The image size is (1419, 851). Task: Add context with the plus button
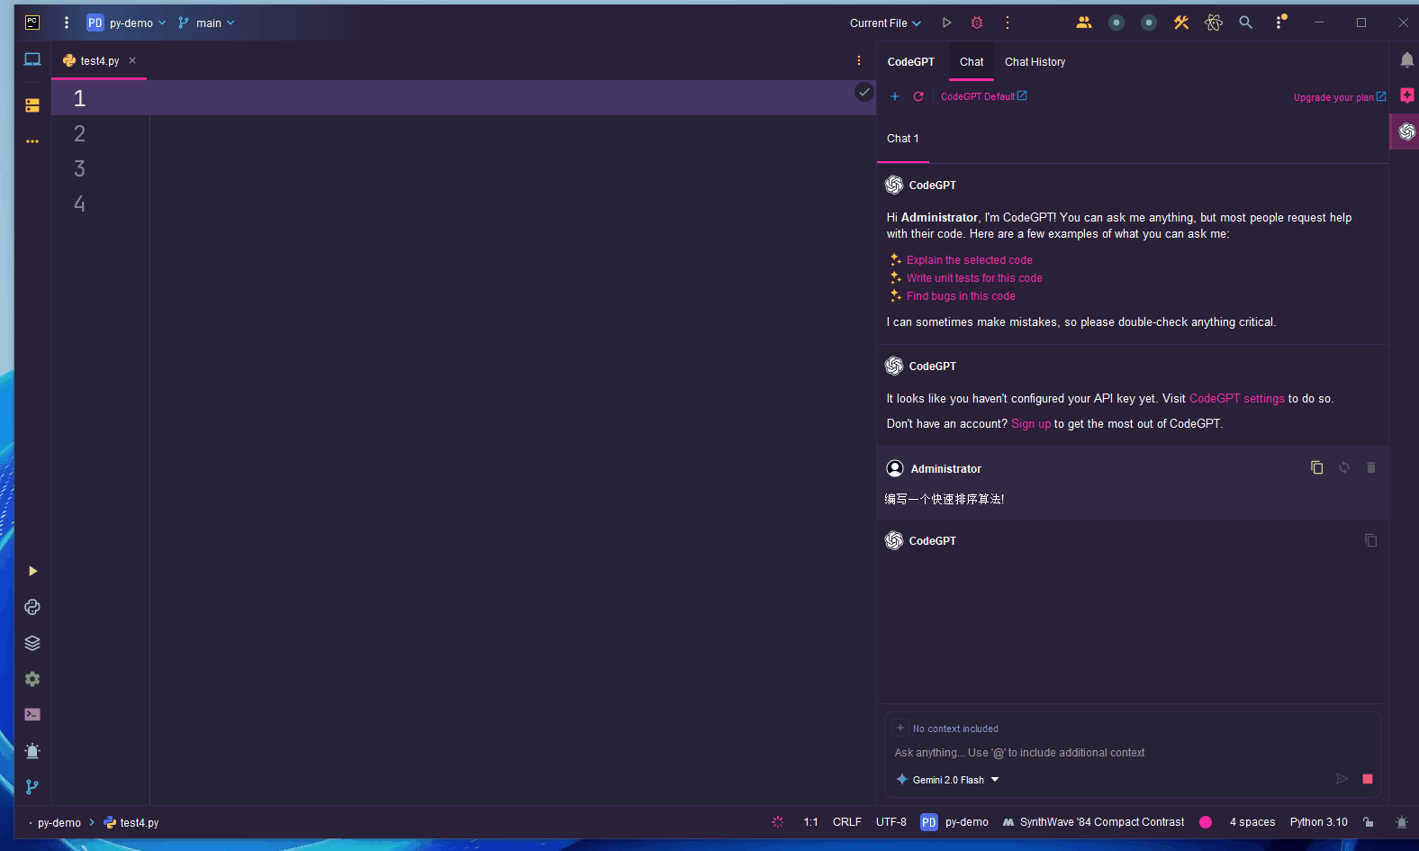pos(900,729)
